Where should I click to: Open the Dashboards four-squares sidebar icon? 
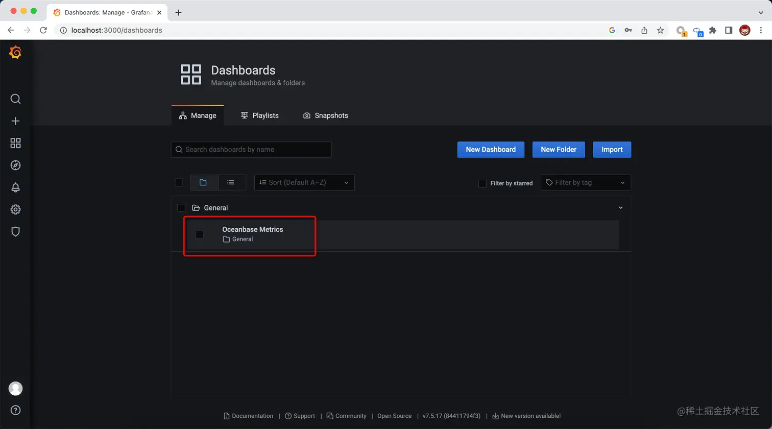(x=15, y=143)
